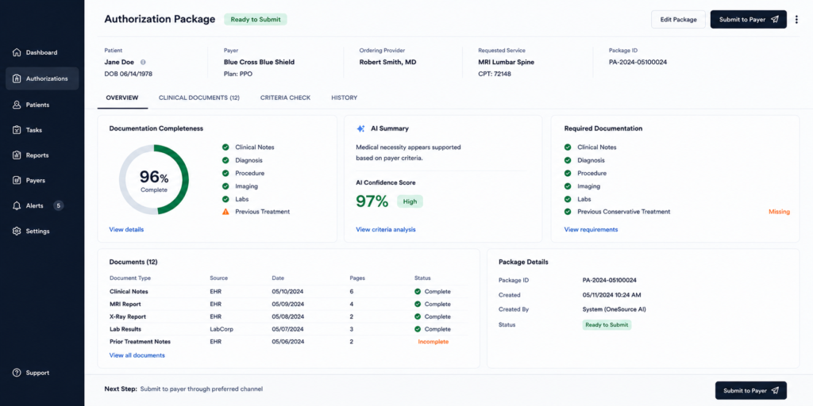Open the View criteria analysis link
The image size is (813, 406).
386,229
